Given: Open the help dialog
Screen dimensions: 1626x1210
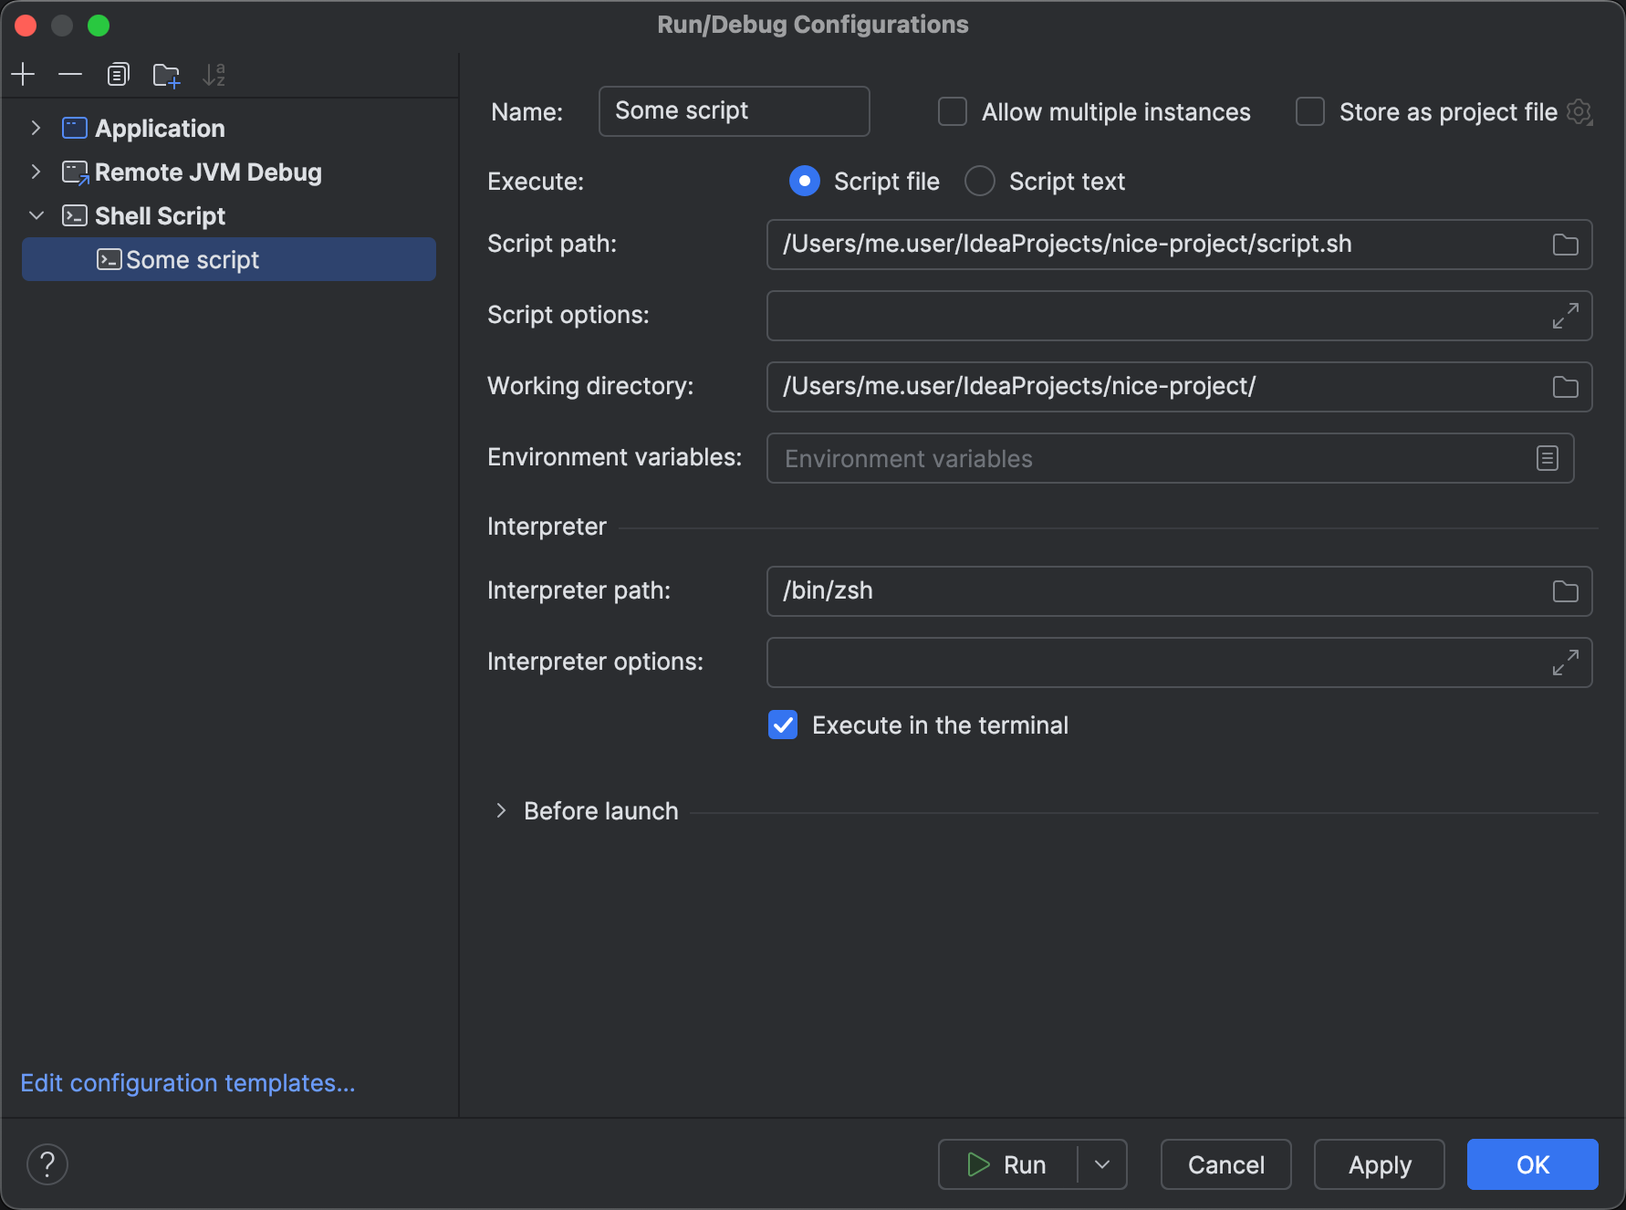Looking at the screenshot, I should click(48, 1163).
